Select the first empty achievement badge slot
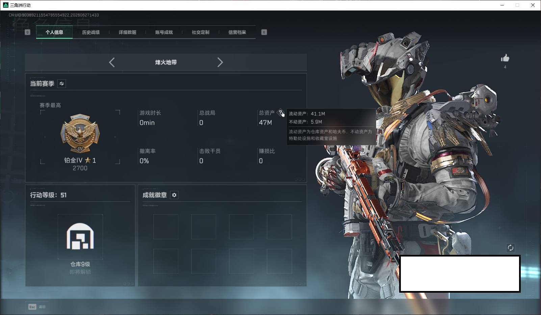The height and width of the screenshot is (315, 541). [x=166, y=227]
